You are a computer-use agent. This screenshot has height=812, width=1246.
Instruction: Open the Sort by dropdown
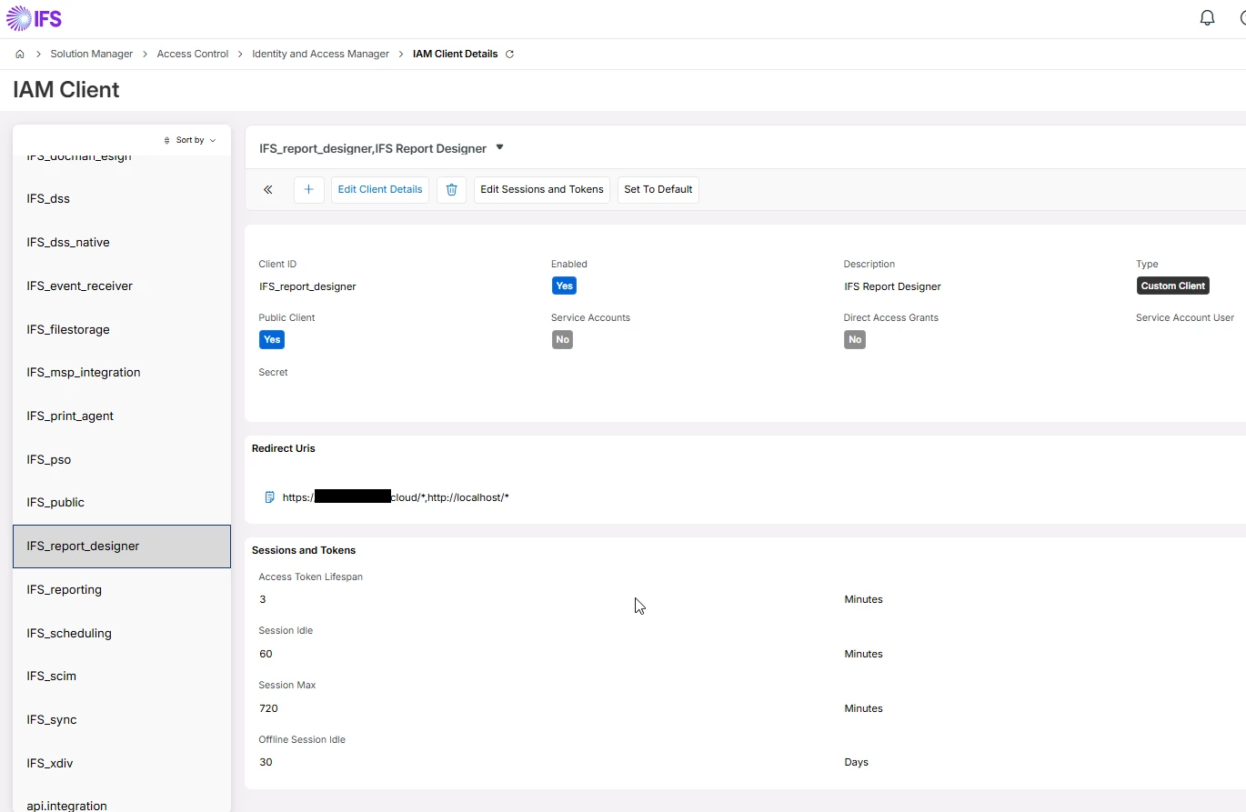point(190,140)
